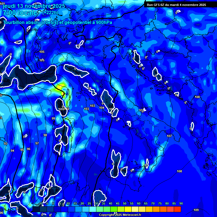The height and width of the screenshot is (217, 217).
Task: Pick the green 35–40 legend swatch
Action: click(x=107, y=209)
